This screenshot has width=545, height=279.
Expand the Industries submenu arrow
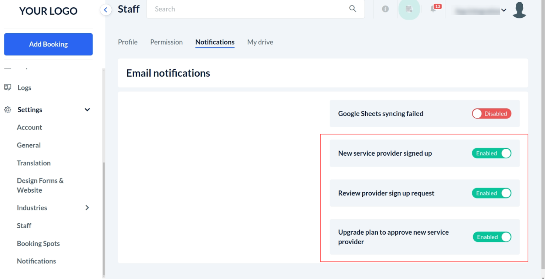[x=87, y=208]
